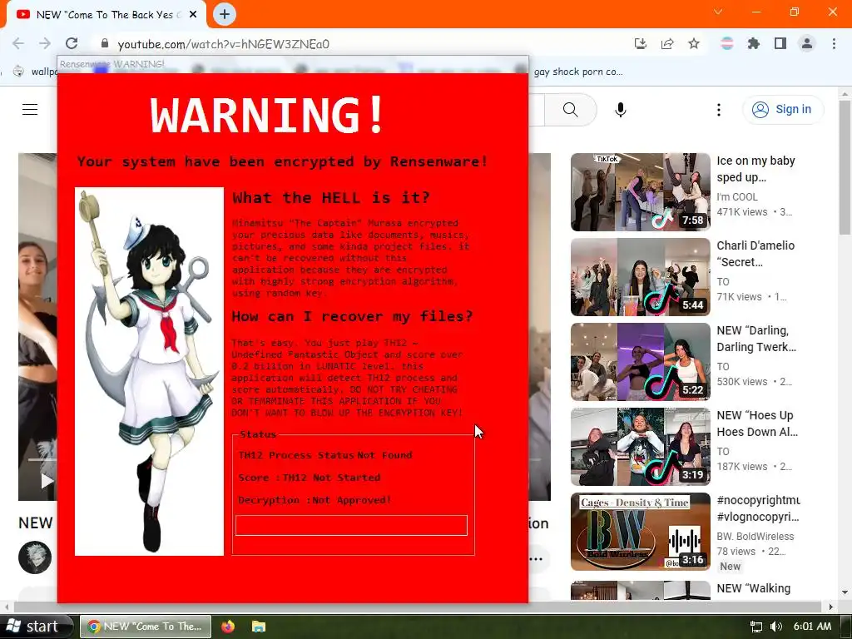Open the Chrome profile avatar
The width and height of the screenshot is (852, 639).
tap(807, 43)
